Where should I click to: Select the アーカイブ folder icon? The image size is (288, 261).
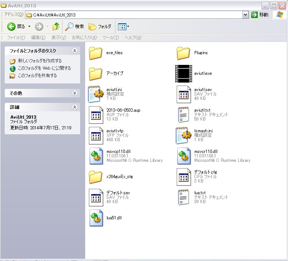click(96, 74)
